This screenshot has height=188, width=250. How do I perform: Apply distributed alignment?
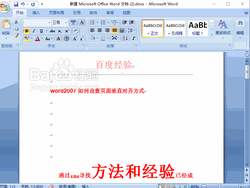coord(122,30)
